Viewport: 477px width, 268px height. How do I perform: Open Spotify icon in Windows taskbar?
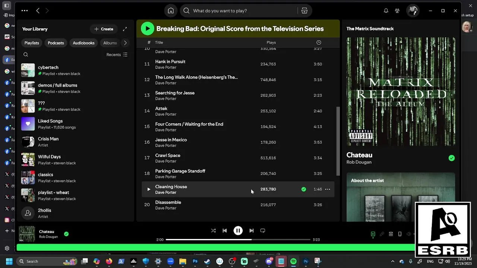(x=293, y=261)
